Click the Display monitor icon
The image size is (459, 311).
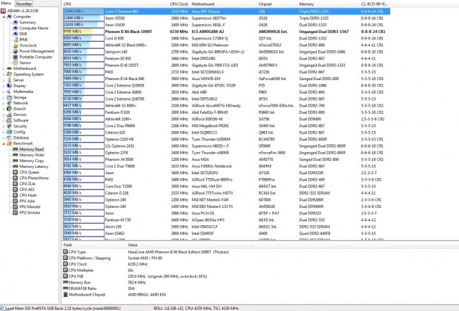click(10, 86)
